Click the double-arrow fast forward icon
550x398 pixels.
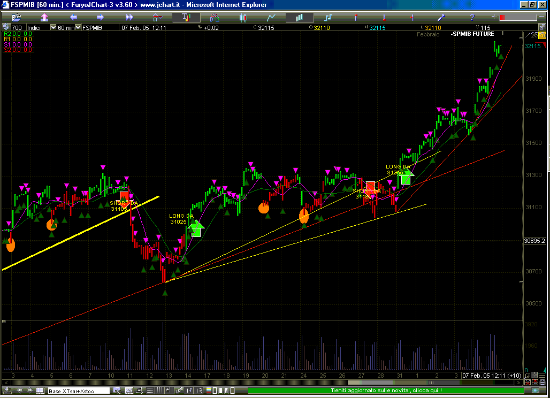tap(128, 17)
